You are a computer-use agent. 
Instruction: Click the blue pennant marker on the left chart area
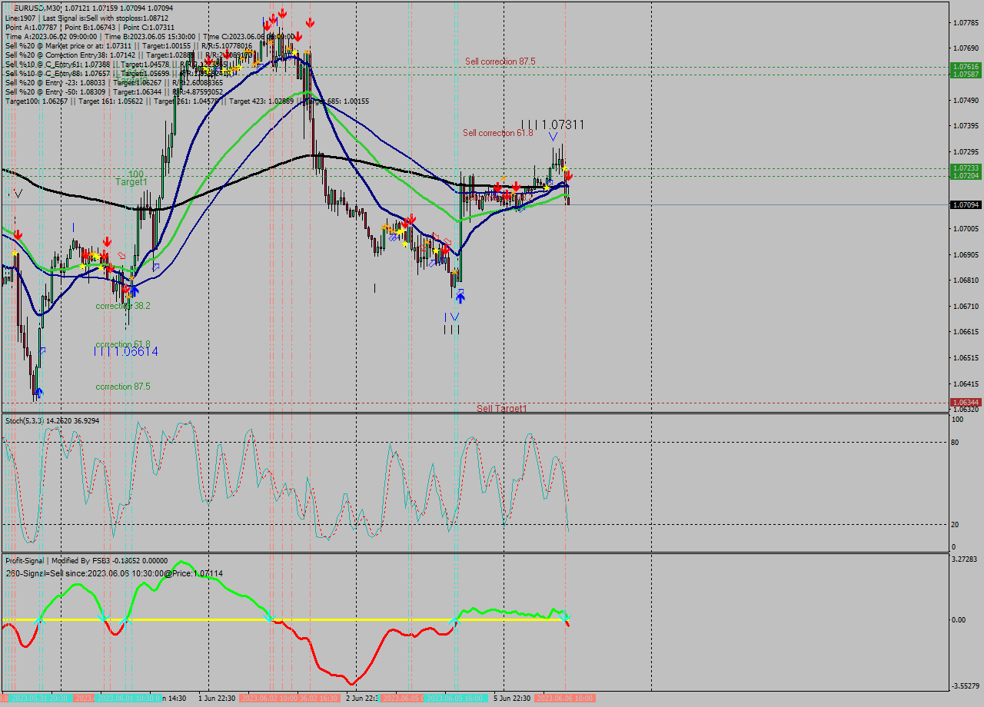44,350
